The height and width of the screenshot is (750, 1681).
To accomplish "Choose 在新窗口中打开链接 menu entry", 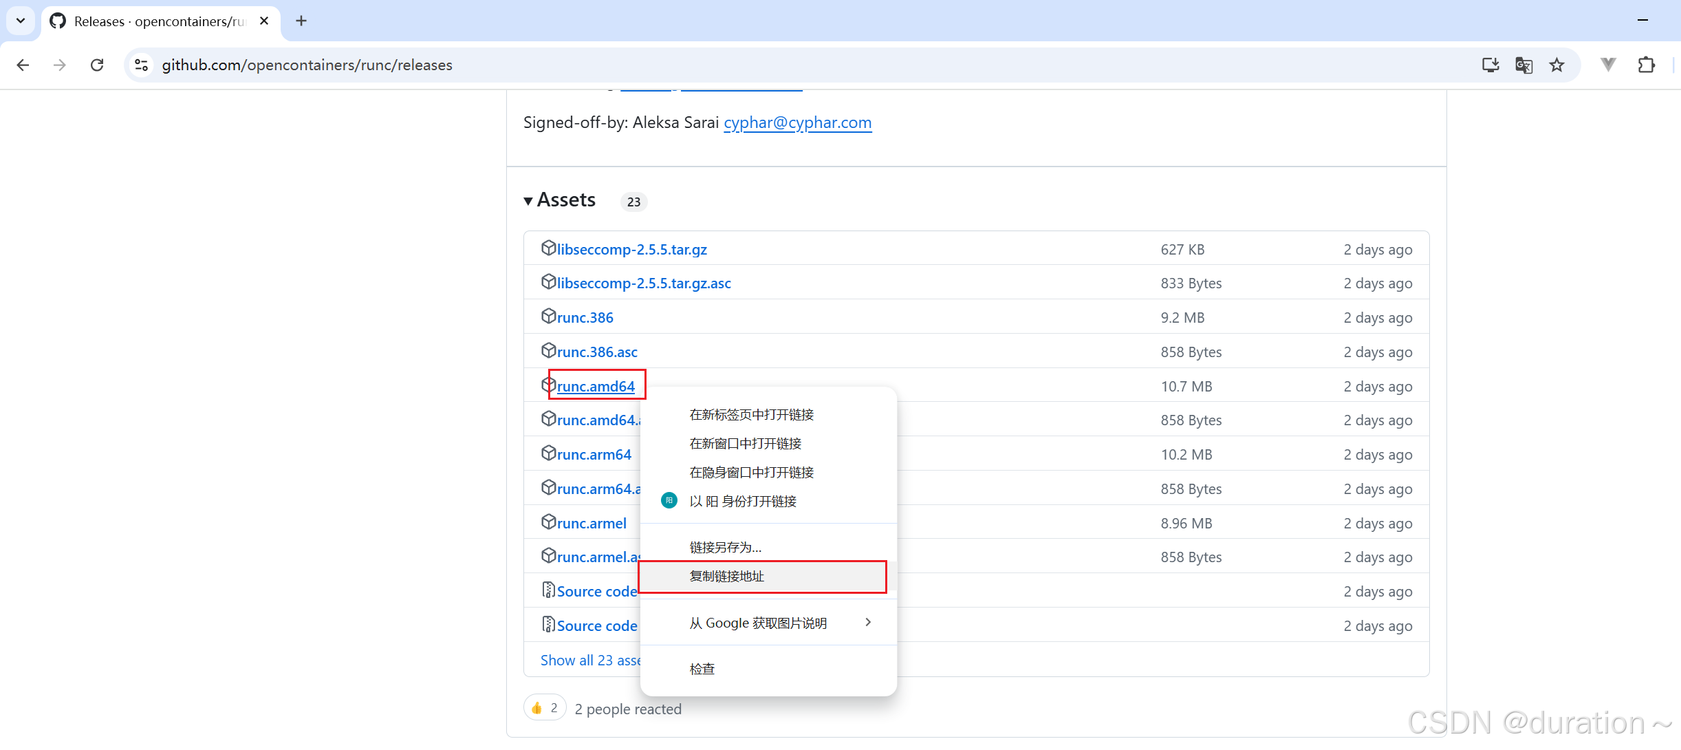I will tap(768, 444).
